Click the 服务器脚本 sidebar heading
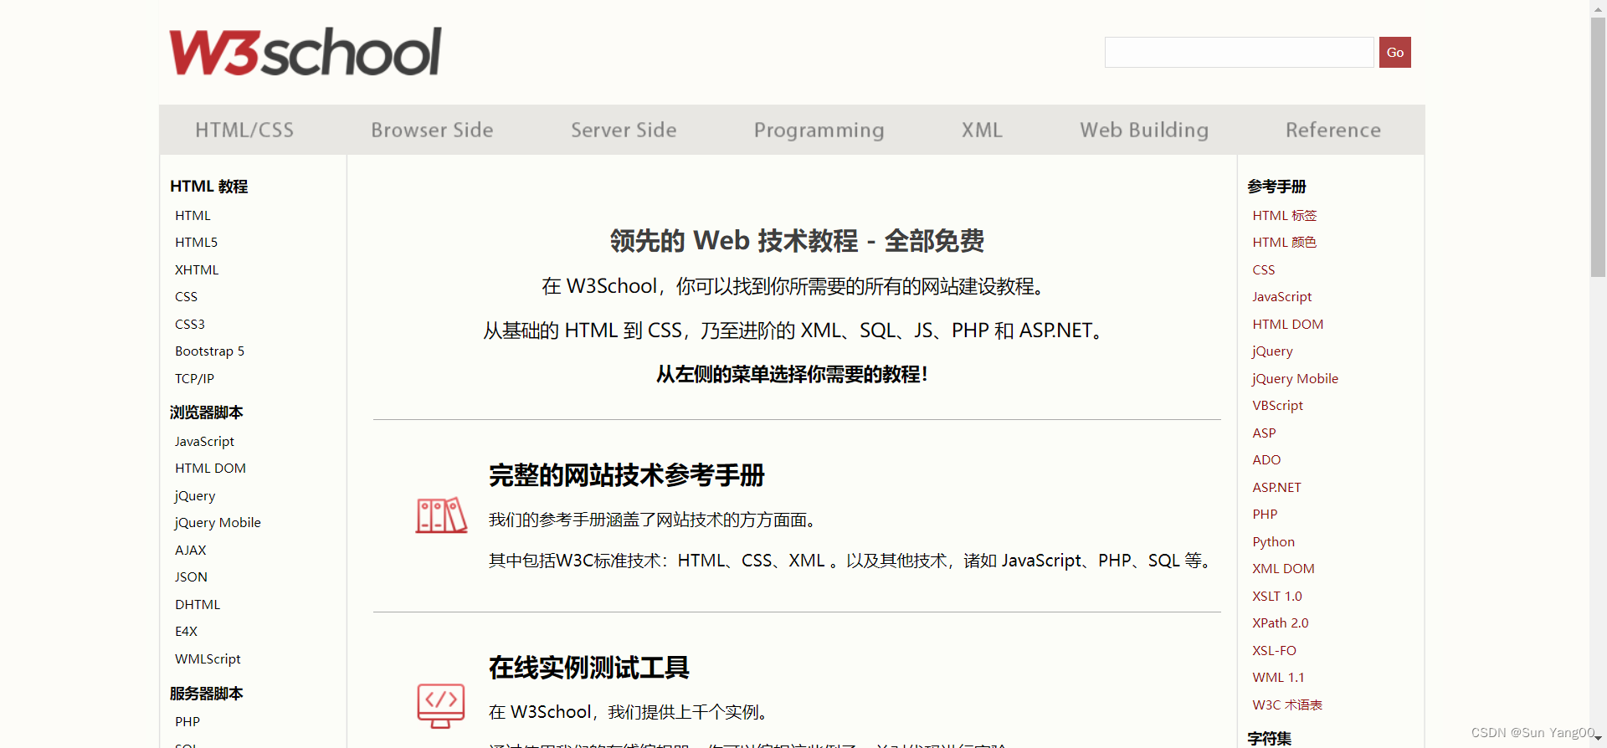The height and width of the screenshot is (748, 1607). (207, 694)
